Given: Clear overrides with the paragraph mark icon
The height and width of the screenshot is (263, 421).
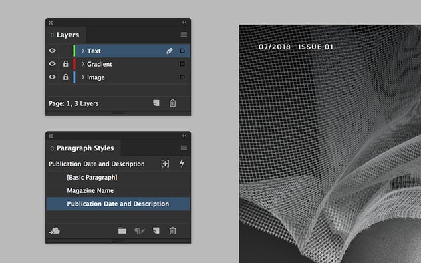Looking at the screenshot, I should [140, 231].
